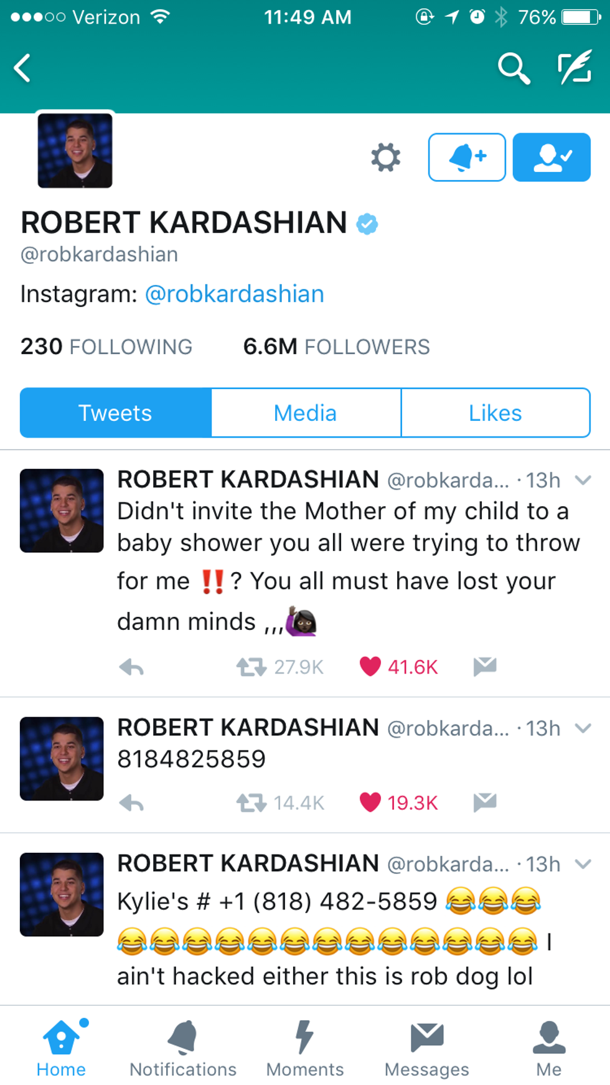Retweet the 8184825859 tweet
The image size is (610, 1085).
(x=251, y=803)
